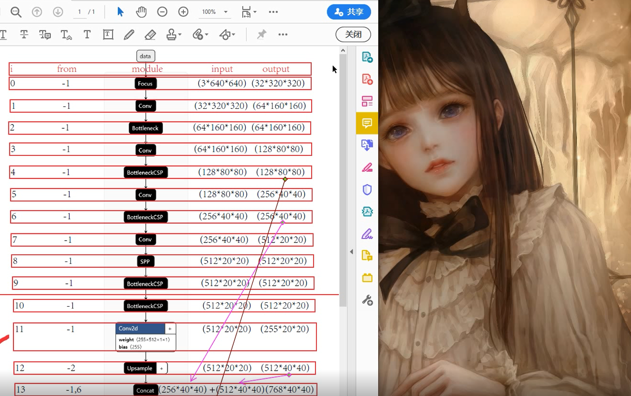Open Send for Comments tool in sidebar
Image resolution: width=631 pixels, height=396 pixels.
(367, 256)
